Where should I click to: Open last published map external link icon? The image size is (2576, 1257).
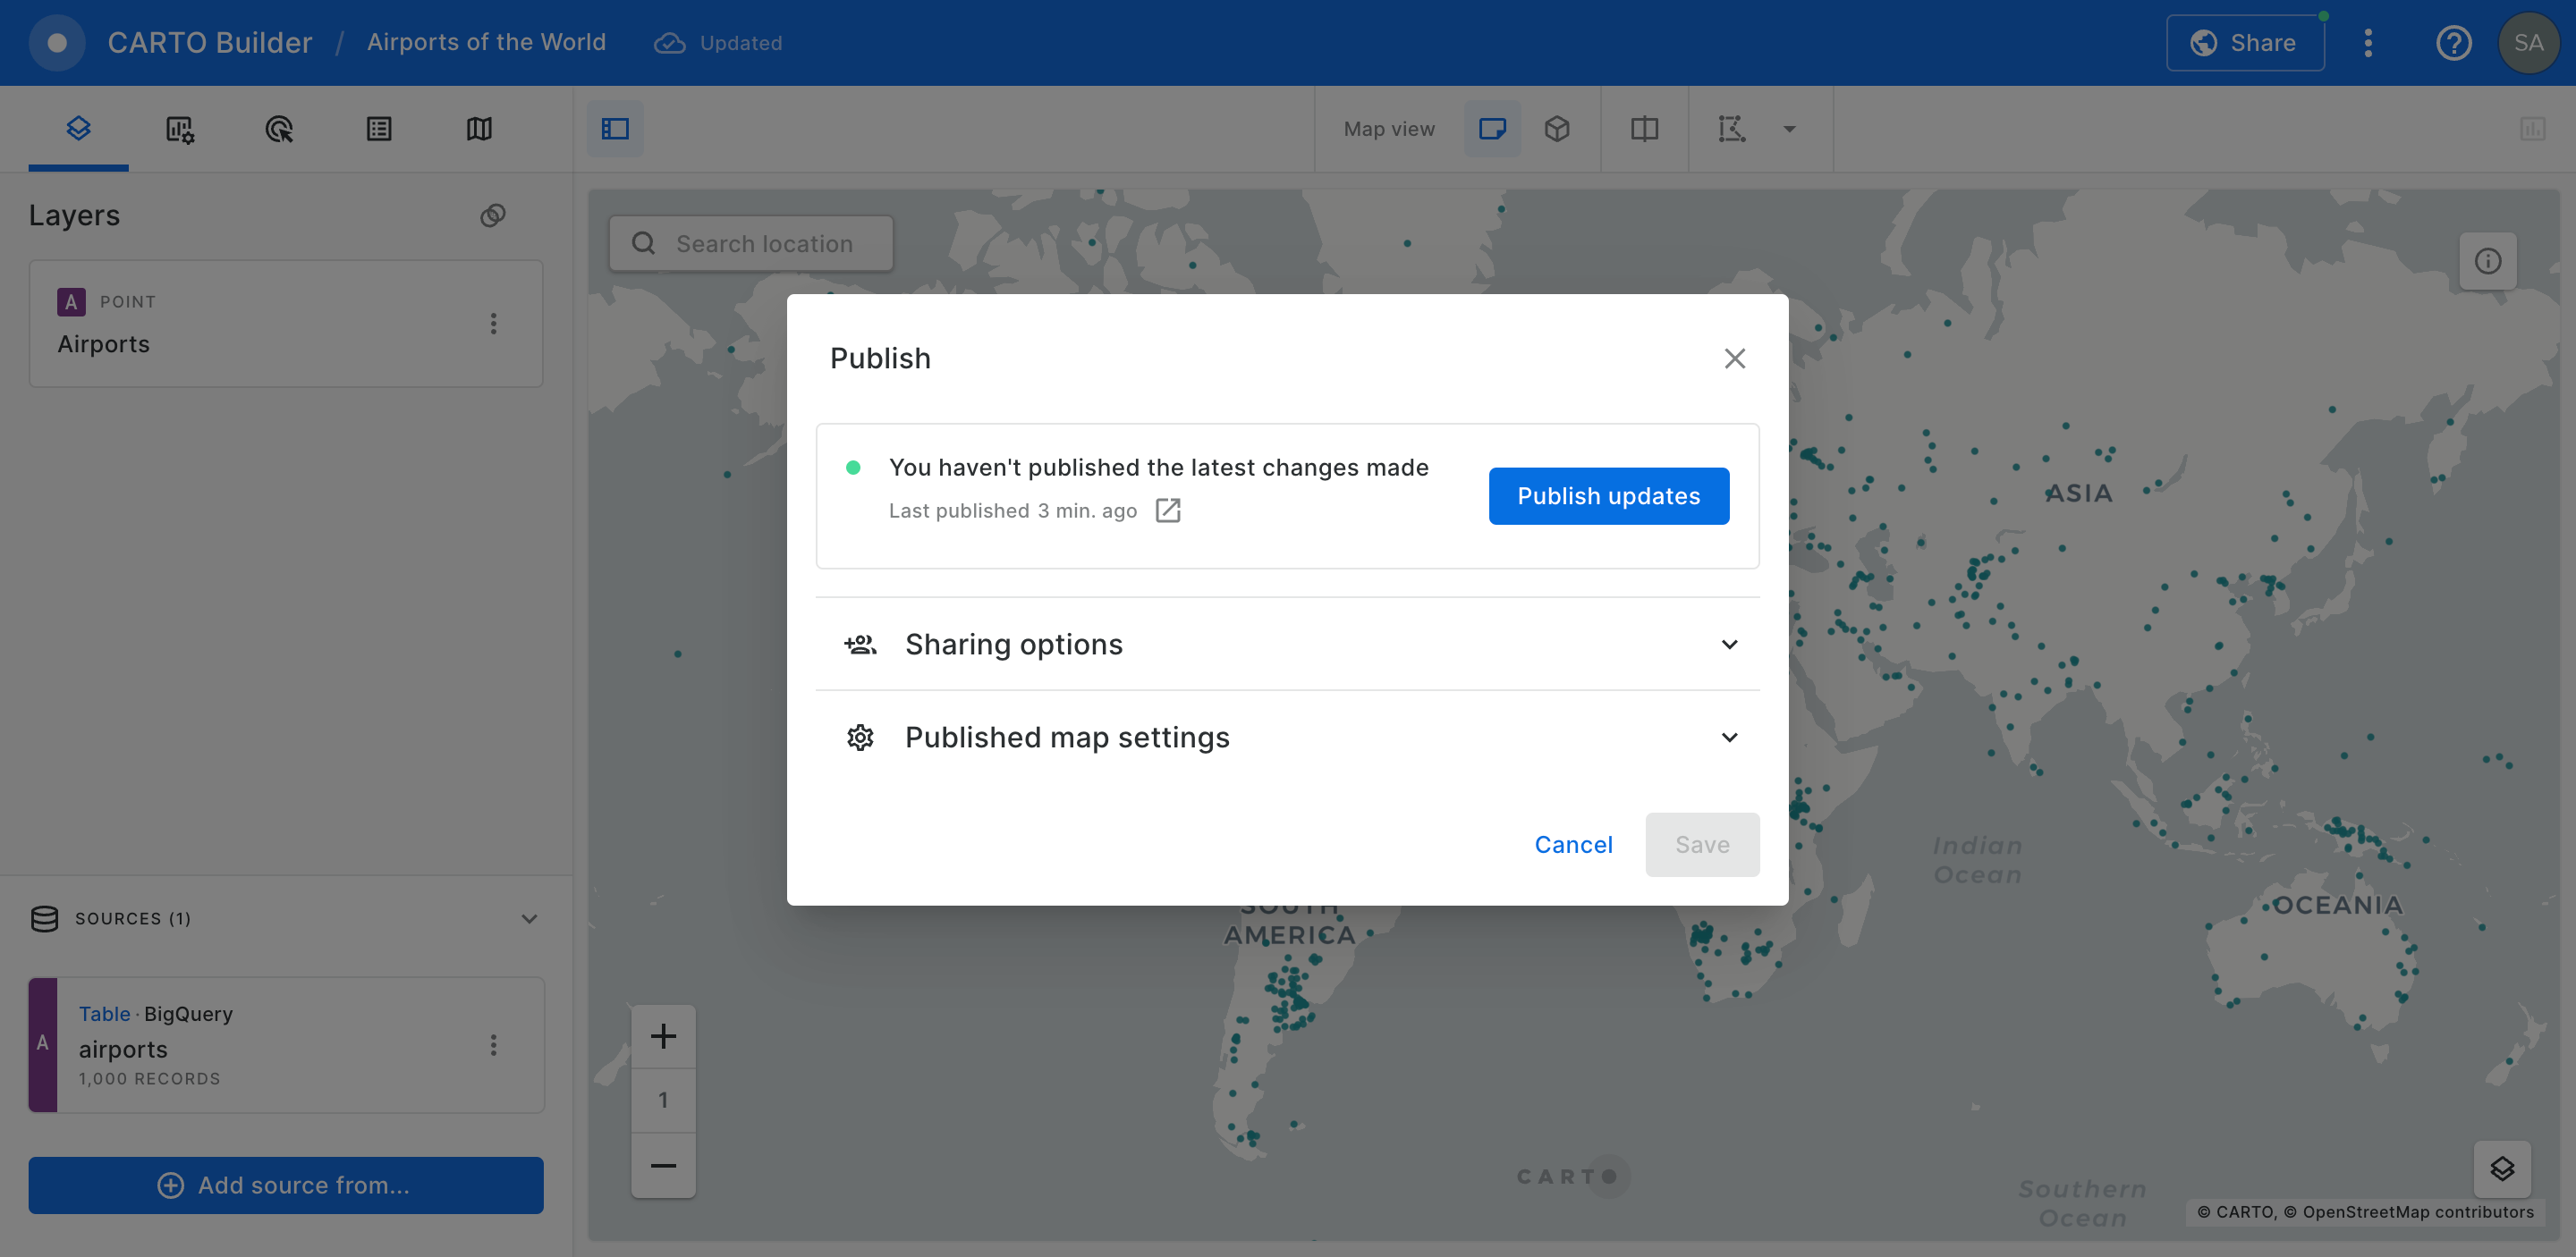coord(1167,510)
